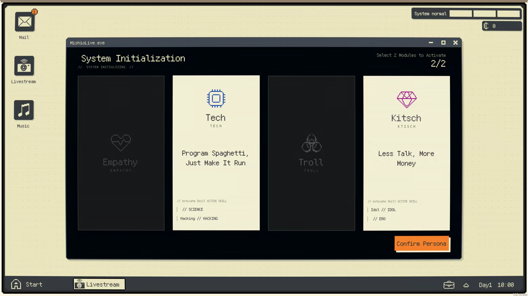Click the Troll biohazard icon

click(x=311, y=143)
